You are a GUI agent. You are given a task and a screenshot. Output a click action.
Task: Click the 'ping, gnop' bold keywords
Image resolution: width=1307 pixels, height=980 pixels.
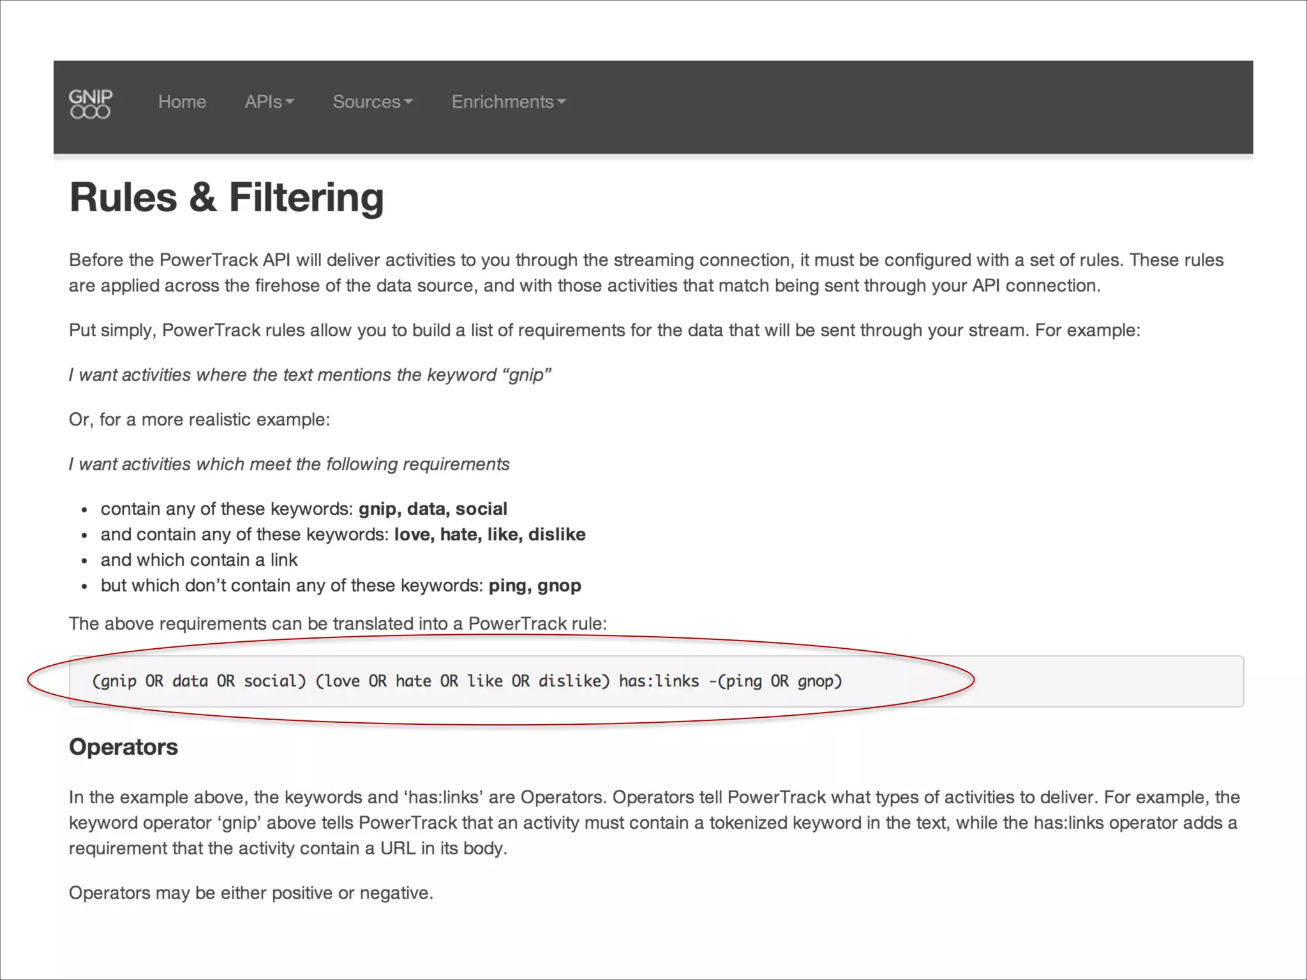pos(535,586)
